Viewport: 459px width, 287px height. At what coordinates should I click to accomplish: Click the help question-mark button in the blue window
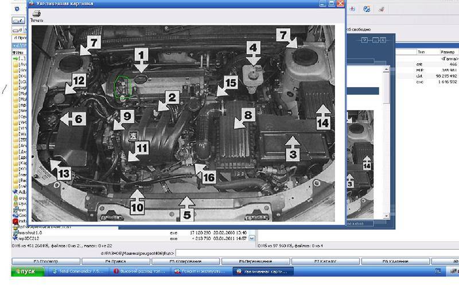pos(365,40)
